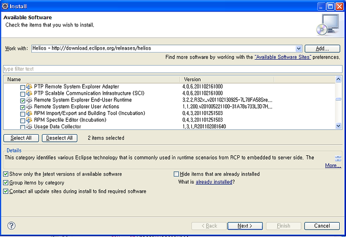Click the Next > button
This screenshot has width=346, height=237.
pyautogui.click(x=245, y=226)
